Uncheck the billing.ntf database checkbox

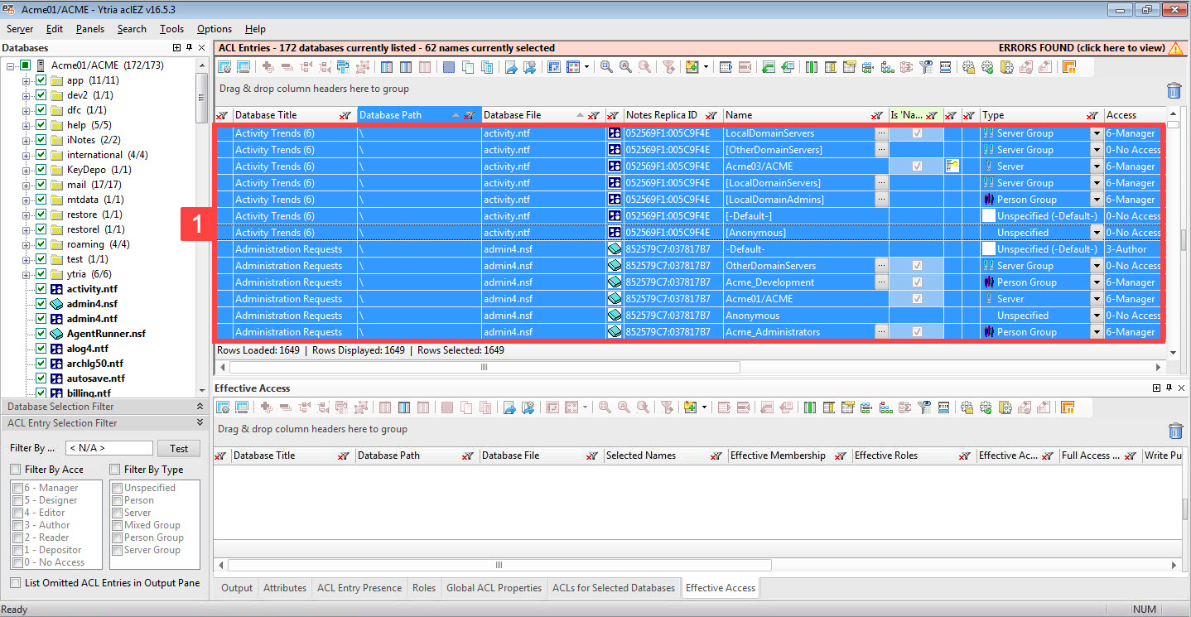[x=39, y=393]
